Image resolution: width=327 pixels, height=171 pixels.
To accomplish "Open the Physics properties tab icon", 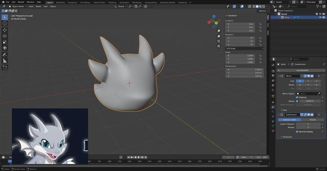I will tap(273, 117).
